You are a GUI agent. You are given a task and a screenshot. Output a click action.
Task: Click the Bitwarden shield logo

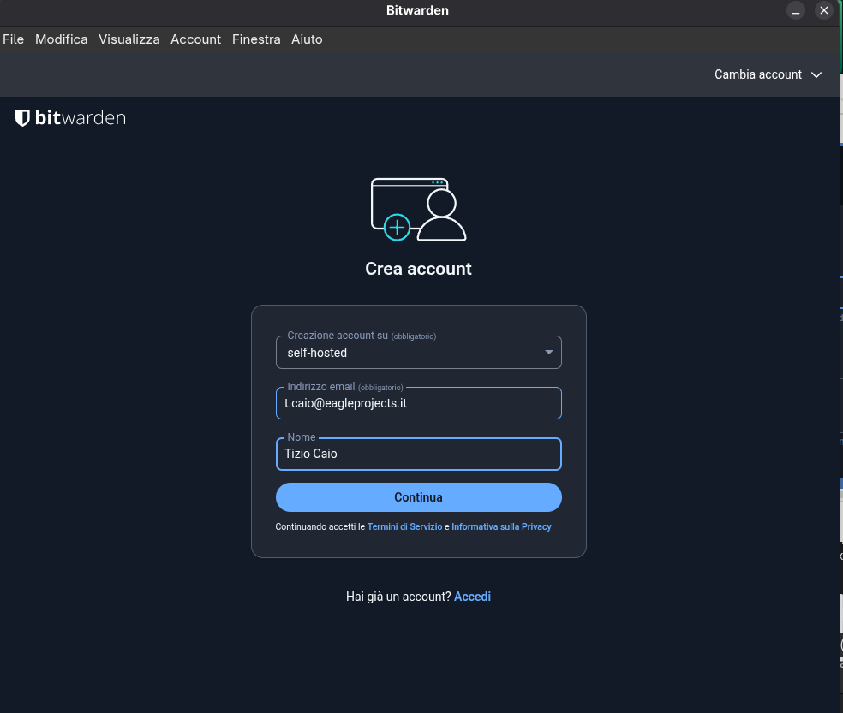(23, 118)
